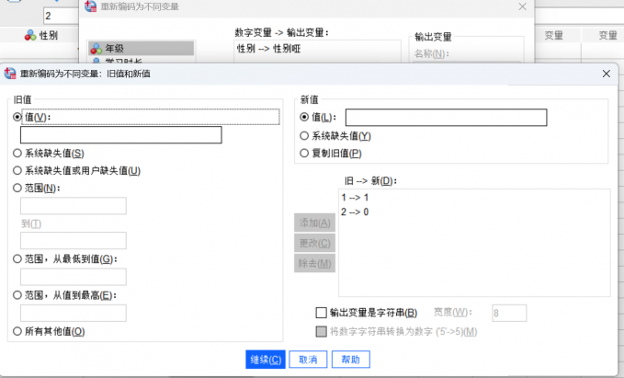
Task: Select the '1 --> 1' recode entry
Action: tap(355, 198)
